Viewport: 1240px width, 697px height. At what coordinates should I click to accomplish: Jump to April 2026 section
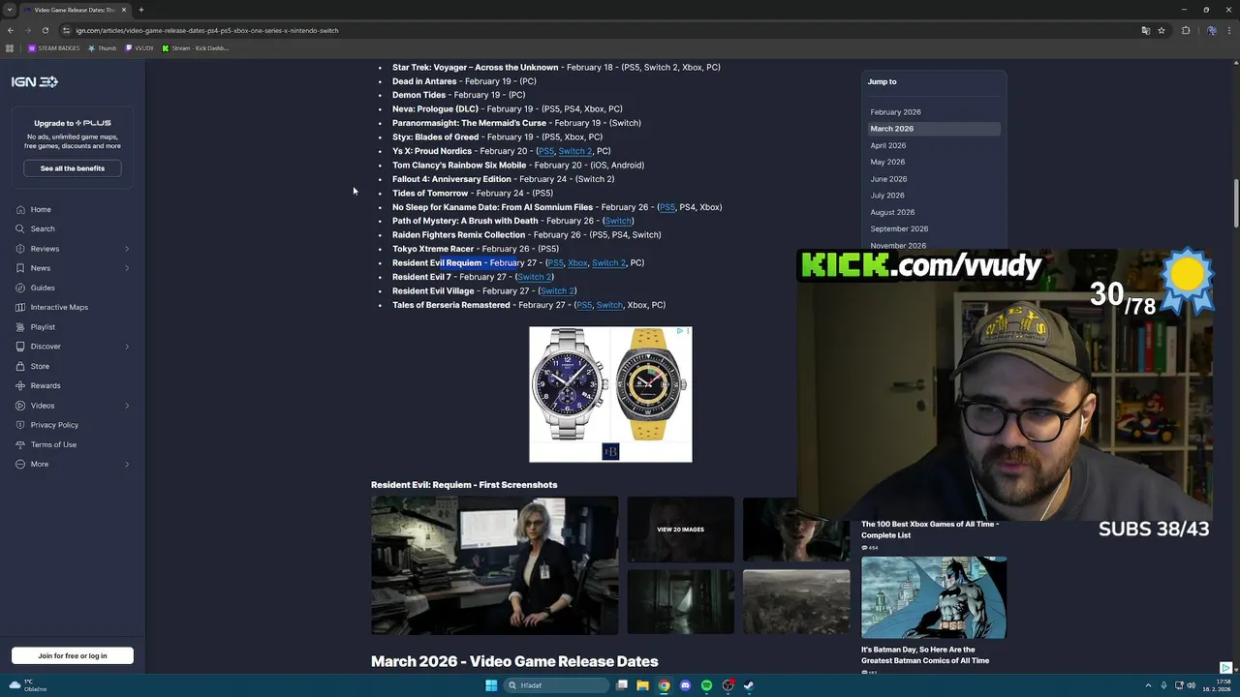tap(887, 145)
